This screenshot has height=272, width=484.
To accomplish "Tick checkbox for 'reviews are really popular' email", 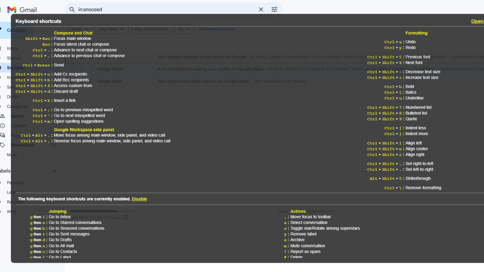I will pyautogui.click(x=73, y=81).
